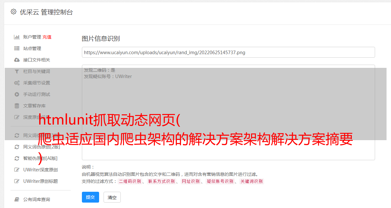The height and width of the screenshot is (208, 391).
Task: Click the 疑似账号识别 filter tag
Action: tap(220, 181)
